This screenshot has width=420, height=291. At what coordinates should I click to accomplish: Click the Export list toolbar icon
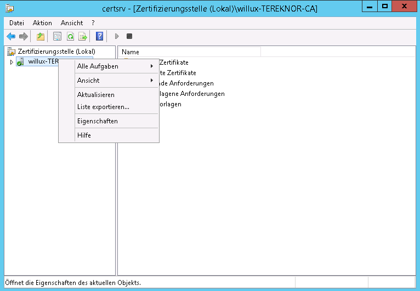pos(83,36)
